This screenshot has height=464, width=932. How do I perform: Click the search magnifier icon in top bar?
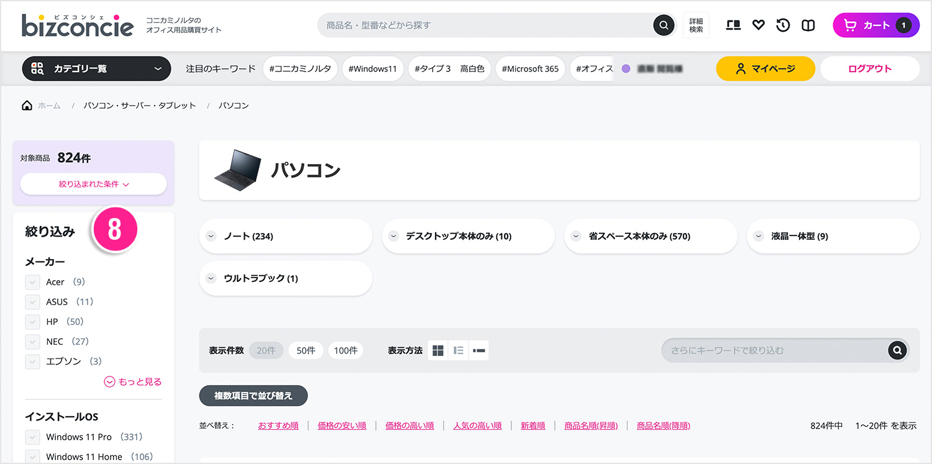[664, 25]
